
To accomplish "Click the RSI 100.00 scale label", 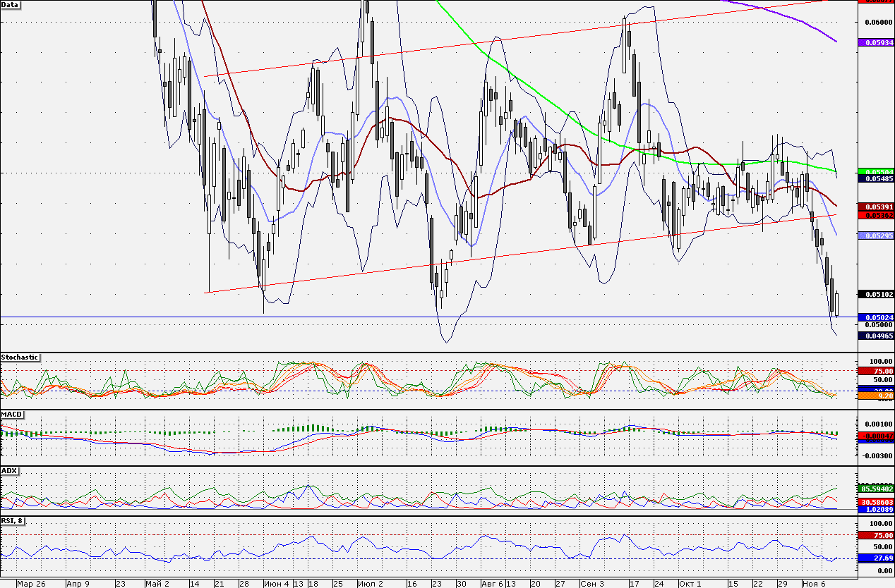I will pyautogui.click(x=880, y=524).
